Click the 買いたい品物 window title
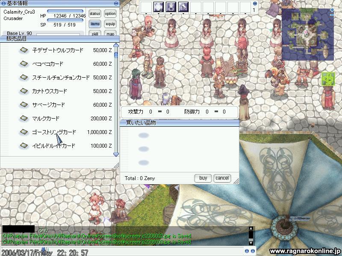 141,122
